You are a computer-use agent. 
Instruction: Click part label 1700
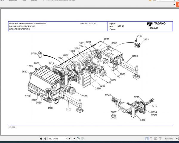coord(28,96)
